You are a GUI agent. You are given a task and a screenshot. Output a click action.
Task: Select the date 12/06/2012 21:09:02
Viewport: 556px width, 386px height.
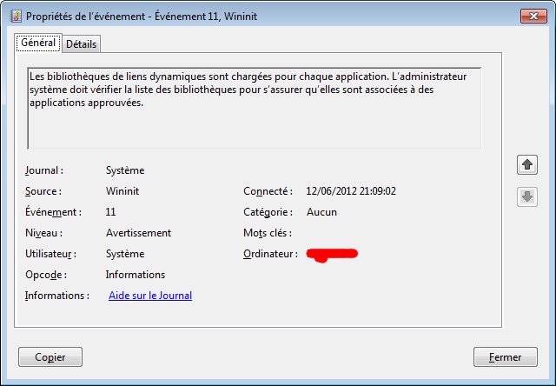coord(351,191)
